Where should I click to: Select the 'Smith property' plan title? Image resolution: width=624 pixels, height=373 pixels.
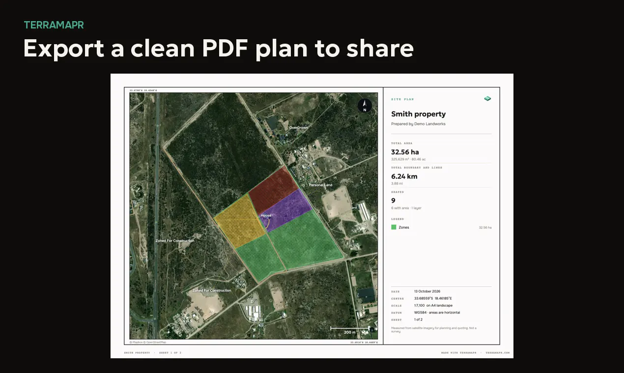pos(419,114)
